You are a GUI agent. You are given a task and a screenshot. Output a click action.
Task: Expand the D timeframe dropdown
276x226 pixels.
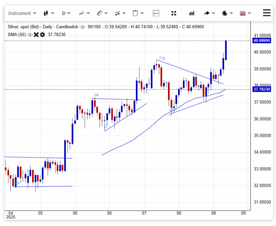(x=66, y=13)
